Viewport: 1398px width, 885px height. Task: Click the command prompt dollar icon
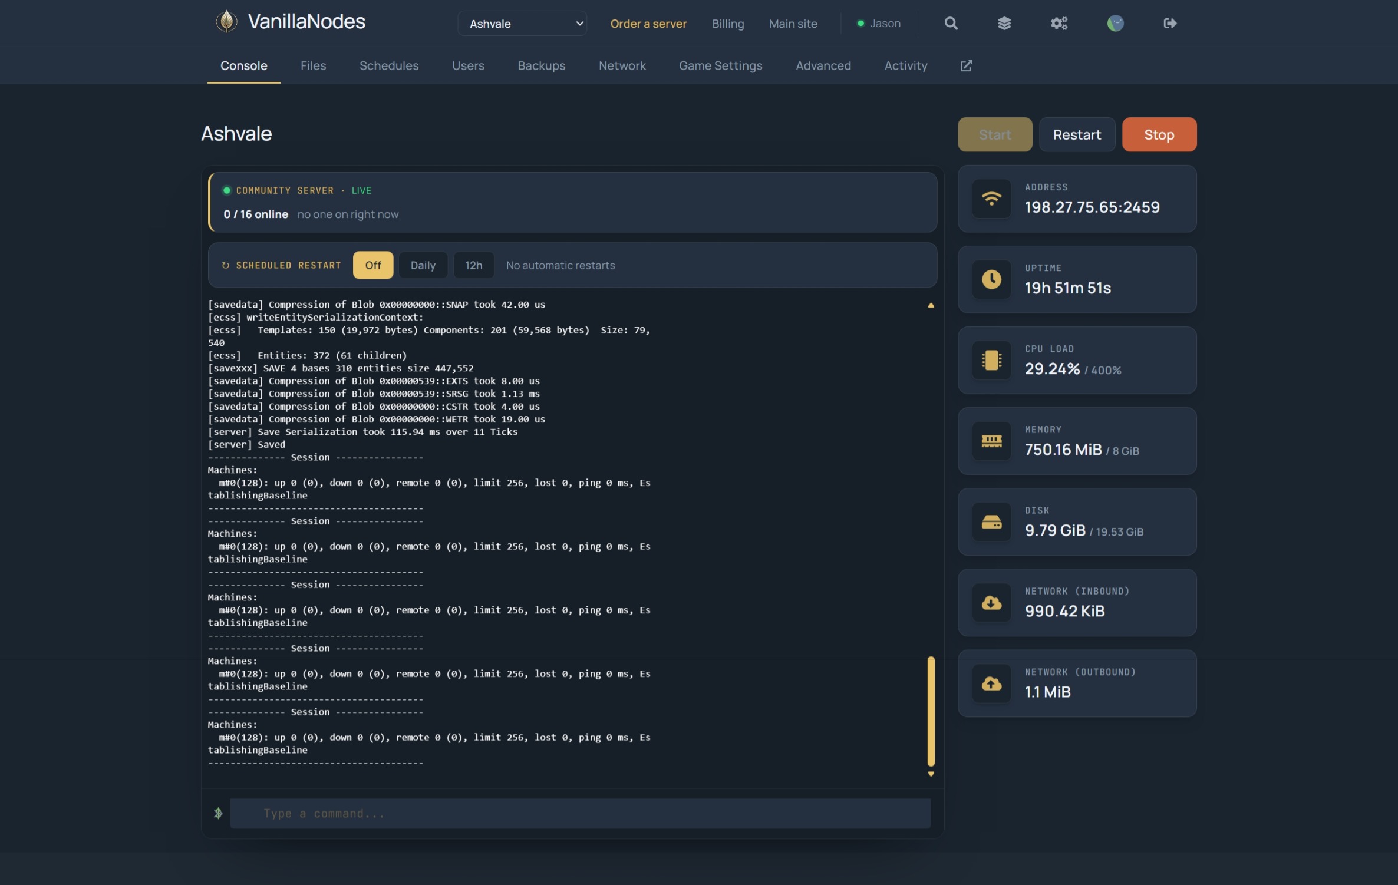pos(217,813)
